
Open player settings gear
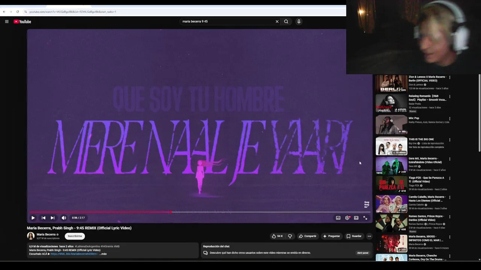(x=347, y=217)
